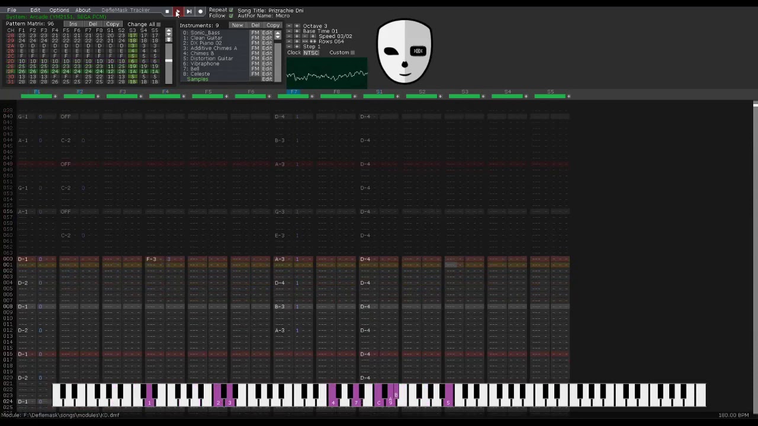Click the double-plus Rows icon

(313, 41)
